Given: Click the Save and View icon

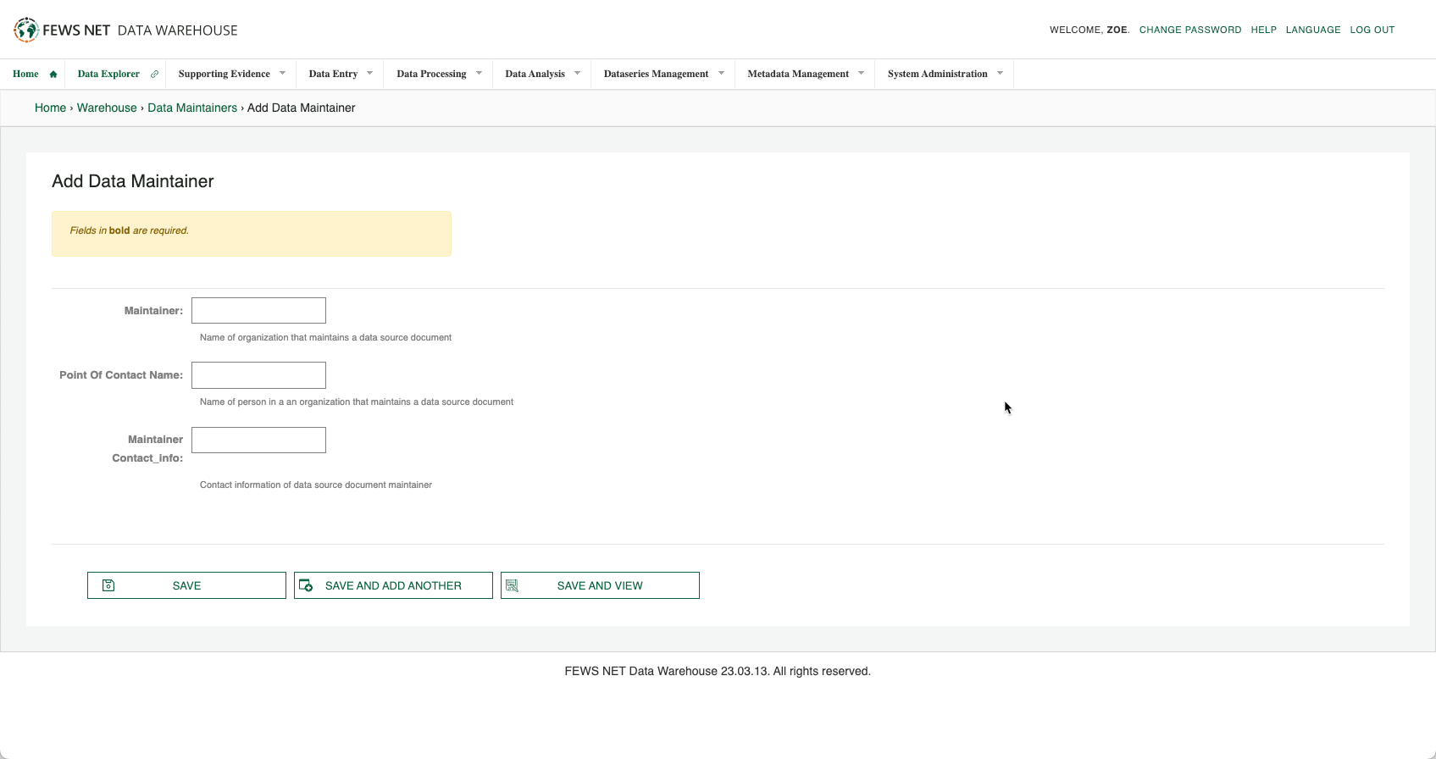Looking at the screenshot, I should [x=512, y=585].
